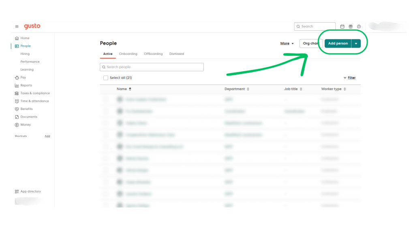
Task: Open Taxes & compliance in sidebar
Action: [35, 93]
